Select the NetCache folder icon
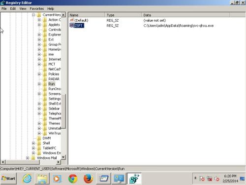Screen dimensions: 246x185 pos(45,69)
